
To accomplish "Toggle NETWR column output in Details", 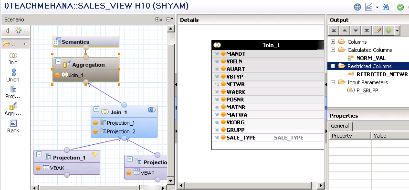I will click(x=223, y=84).
